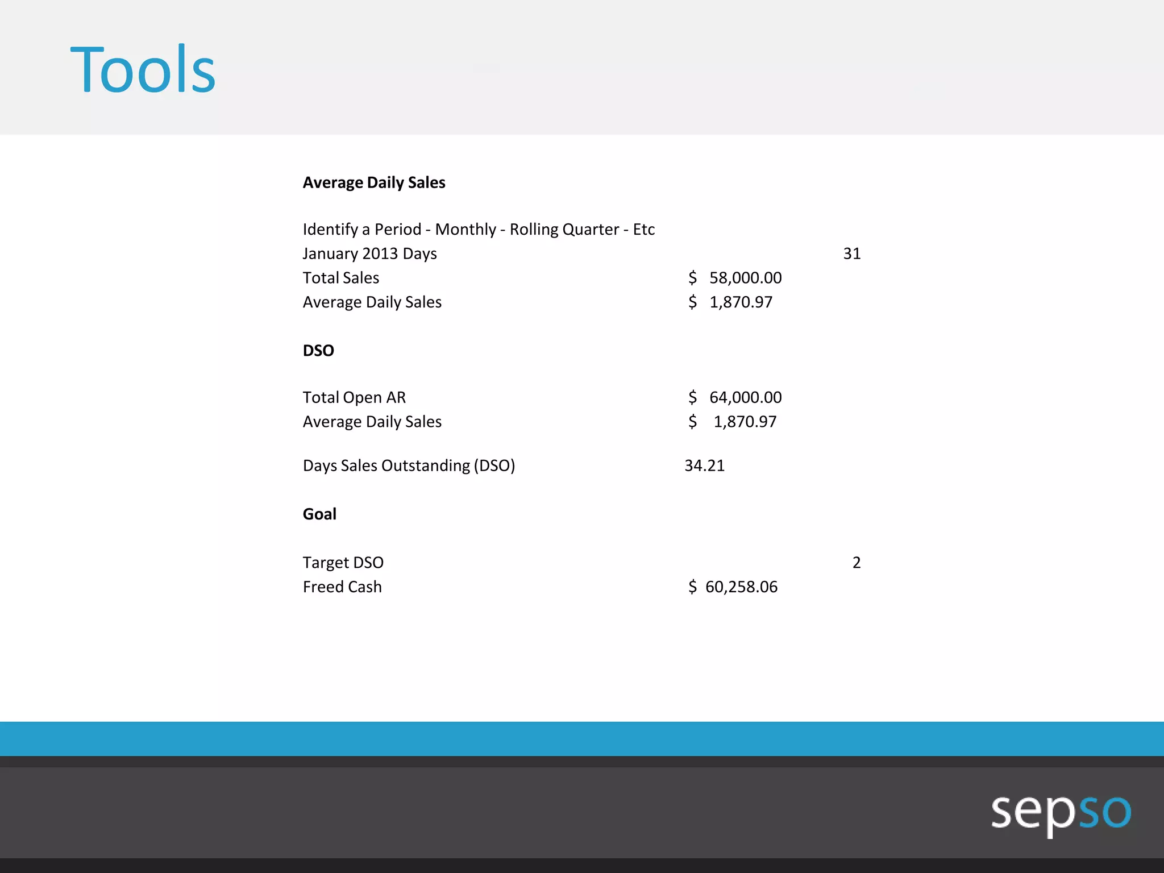
Task: Click the 'Freed Cash' label
Action: click(x=342, y=587)
